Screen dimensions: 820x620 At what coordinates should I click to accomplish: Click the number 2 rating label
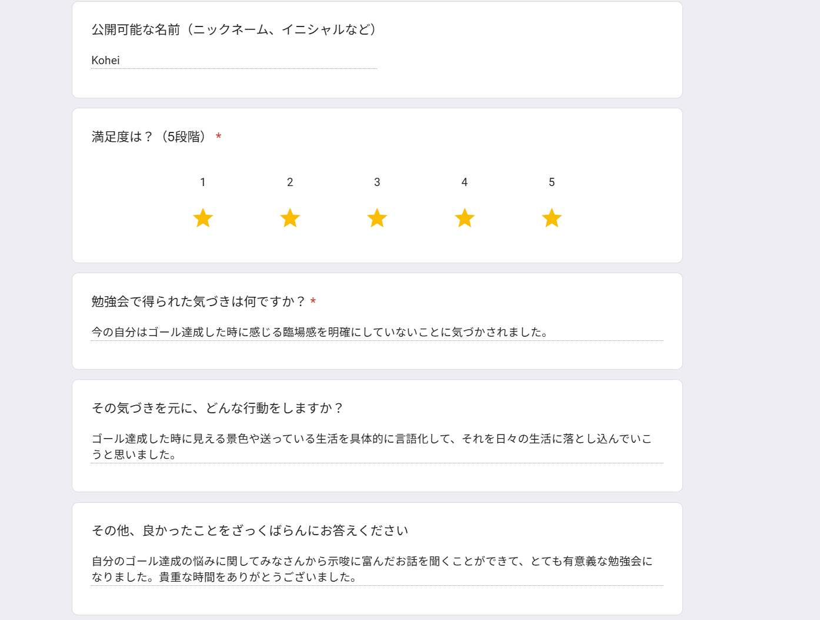click(x=290, y=183)
